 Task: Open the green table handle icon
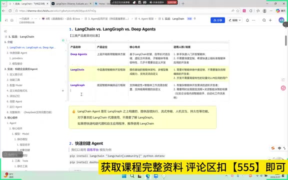[x=63, y=40]
